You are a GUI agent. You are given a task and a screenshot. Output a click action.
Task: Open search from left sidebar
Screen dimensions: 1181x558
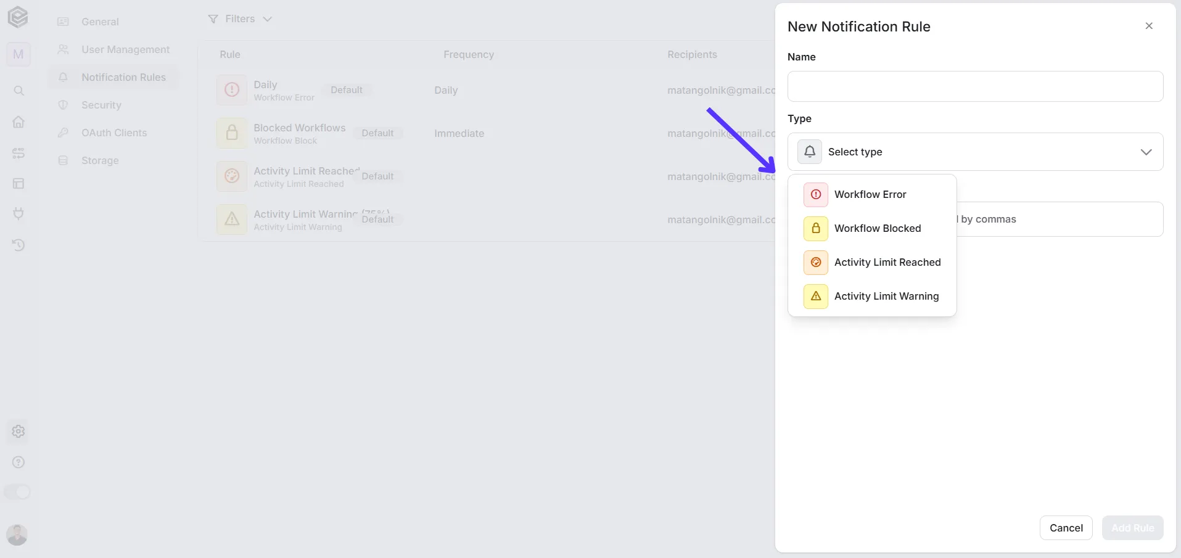19,91
